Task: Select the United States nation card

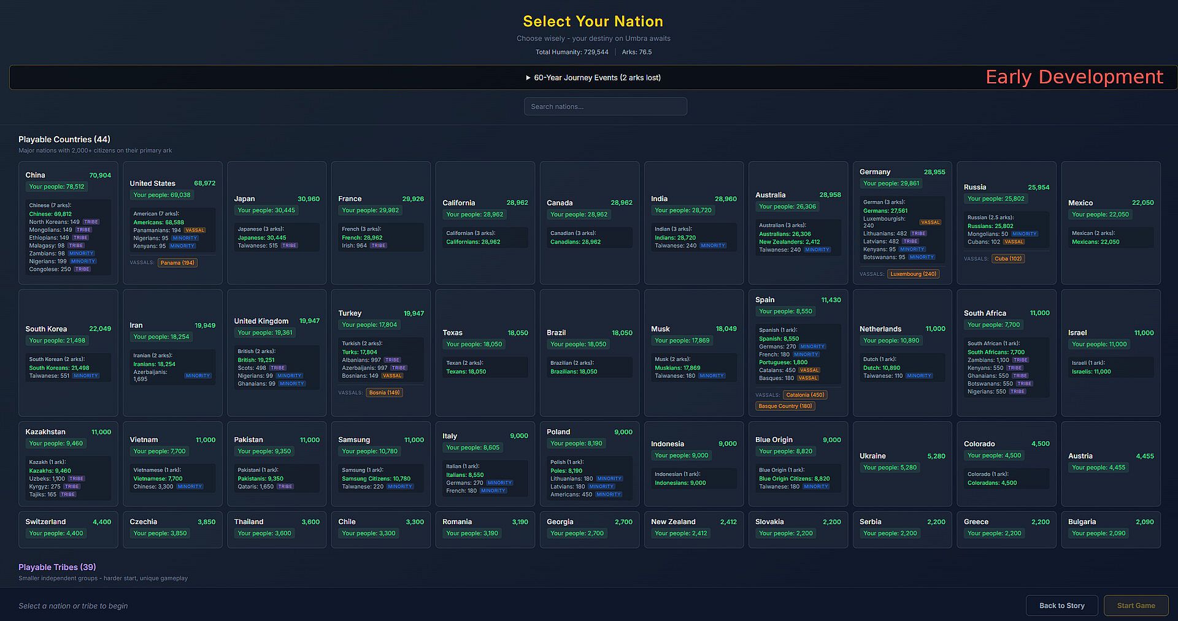Action: tap(172, 223)
